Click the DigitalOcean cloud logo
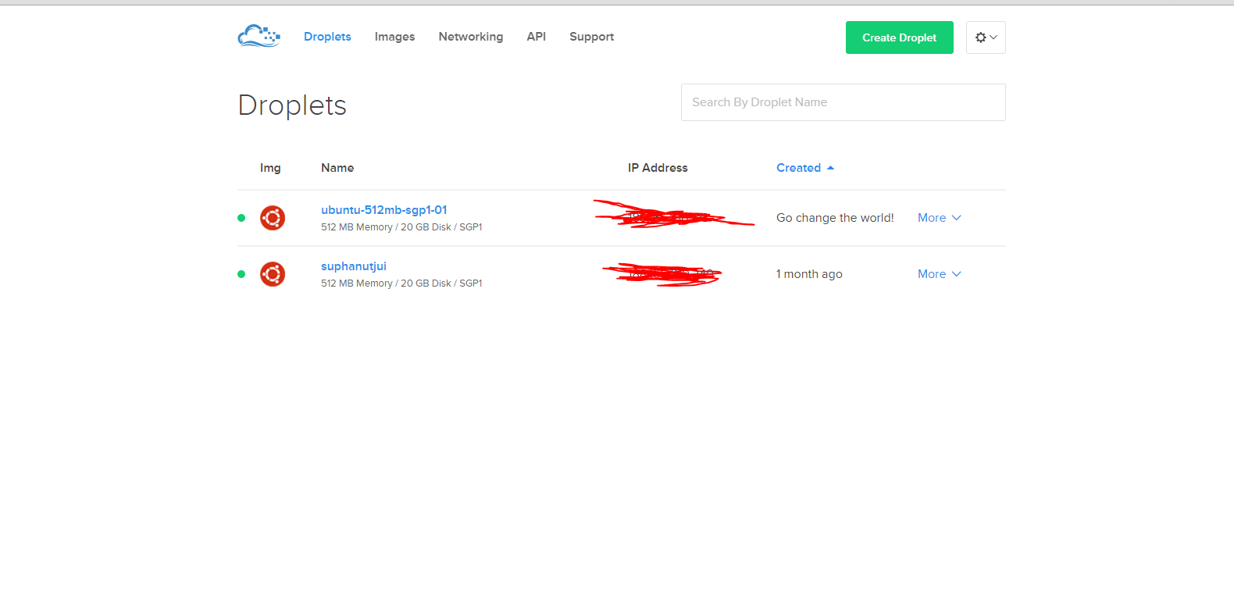 tap(259, 36)
